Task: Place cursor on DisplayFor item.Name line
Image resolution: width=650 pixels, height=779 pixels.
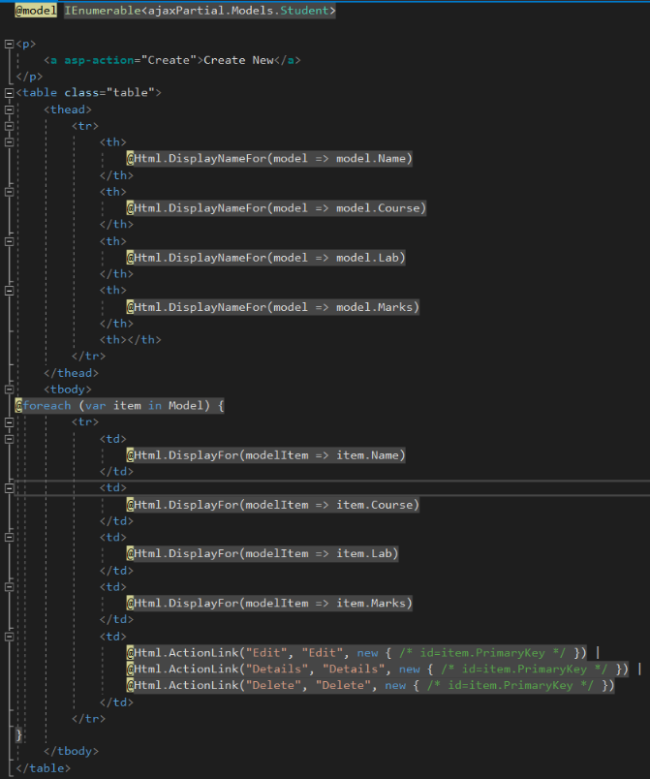Action: [x=266, y=455]
